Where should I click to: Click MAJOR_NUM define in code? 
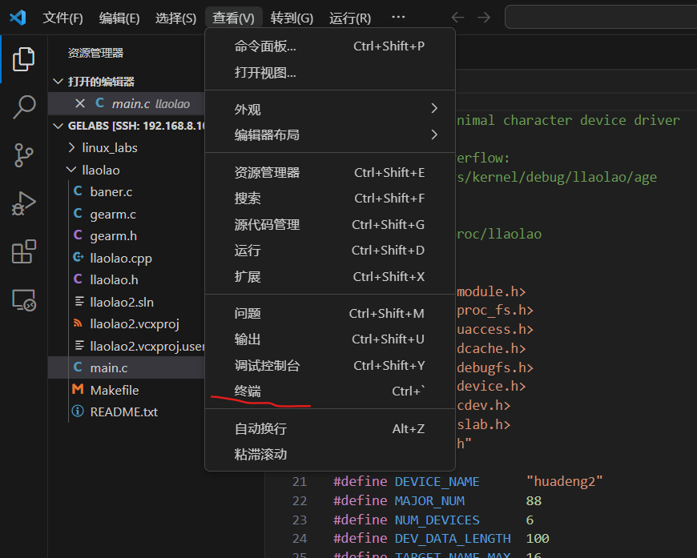coord(429,500)
